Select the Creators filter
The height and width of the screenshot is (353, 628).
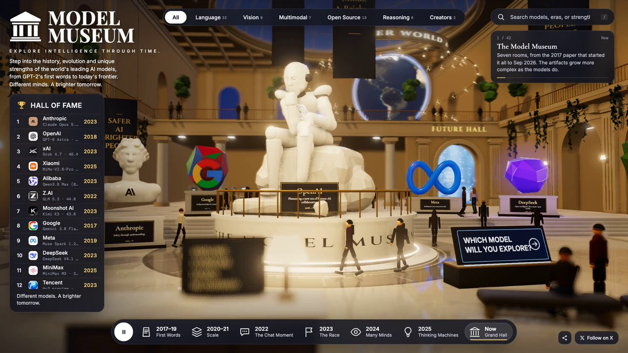(x=443, y=17)
